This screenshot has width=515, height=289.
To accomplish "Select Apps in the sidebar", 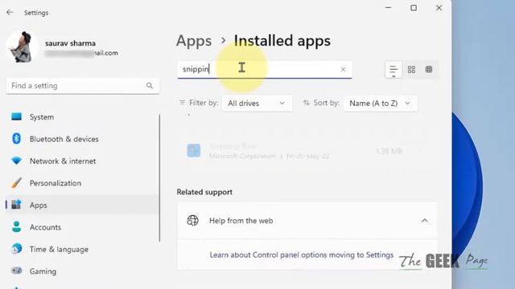I will [82, 206].
